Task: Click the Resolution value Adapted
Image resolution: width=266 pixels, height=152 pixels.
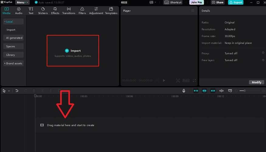Action: point(230,29)
